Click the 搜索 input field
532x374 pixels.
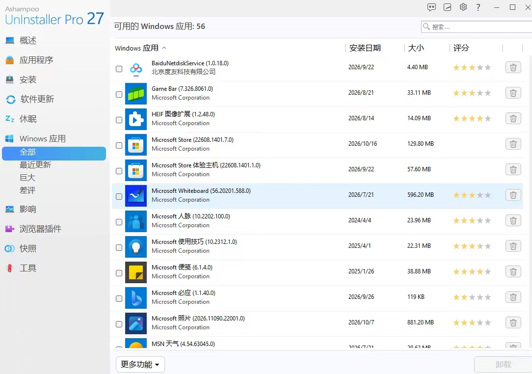[x=477, y=27]
